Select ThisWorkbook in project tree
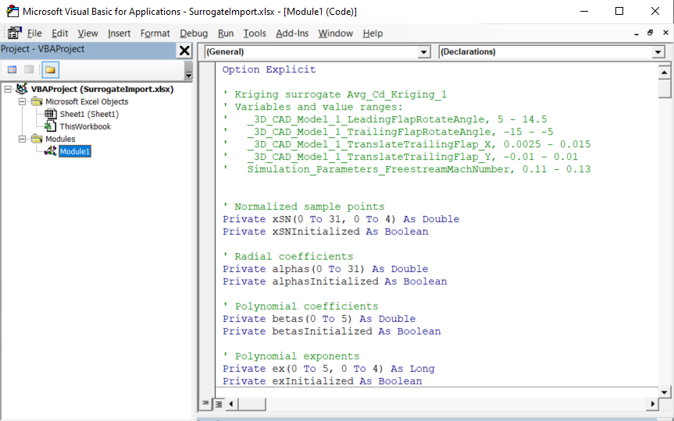 85,126
